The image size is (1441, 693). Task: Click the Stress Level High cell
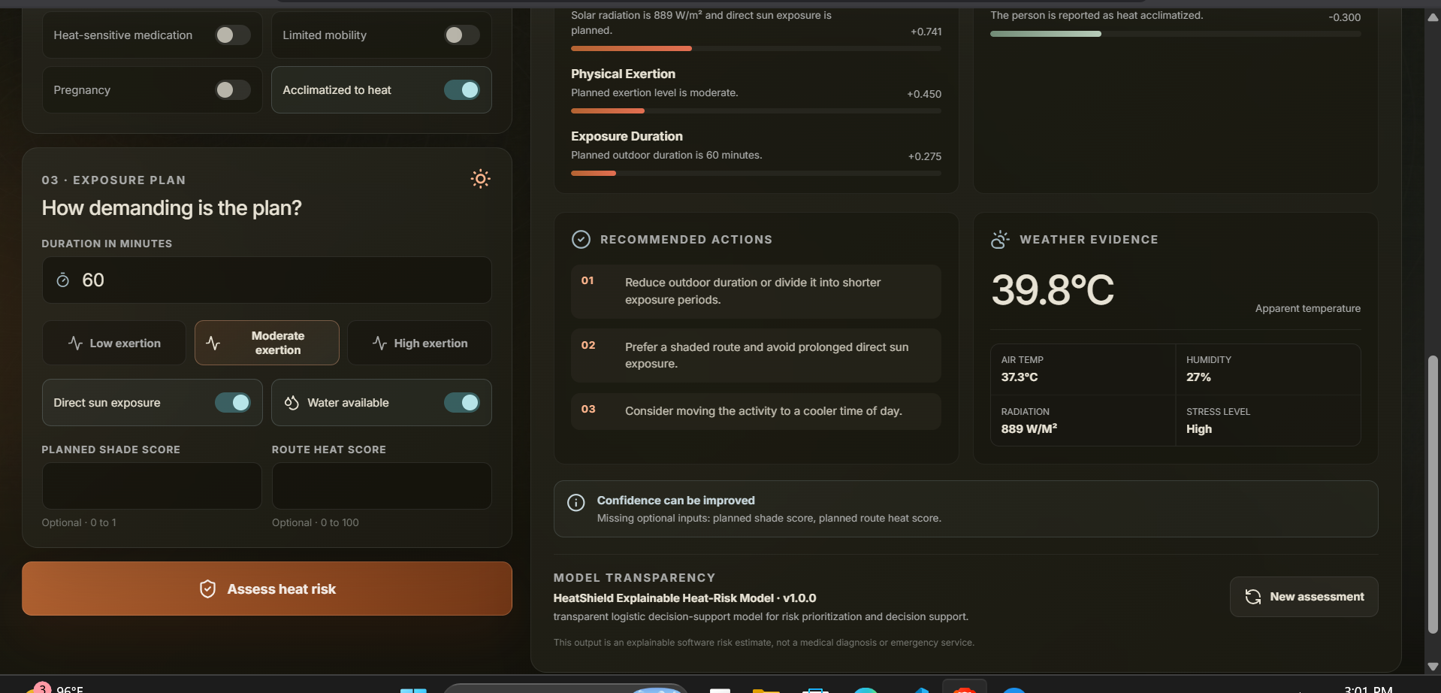click(1268, 421)
